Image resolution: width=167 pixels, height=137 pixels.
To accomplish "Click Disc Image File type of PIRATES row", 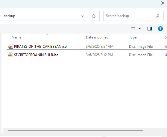I will [x=141, y=47].
